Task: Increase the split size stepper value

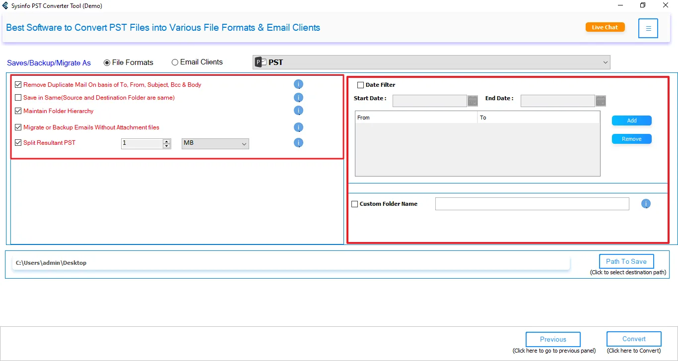Action: [x=167, y=141]
